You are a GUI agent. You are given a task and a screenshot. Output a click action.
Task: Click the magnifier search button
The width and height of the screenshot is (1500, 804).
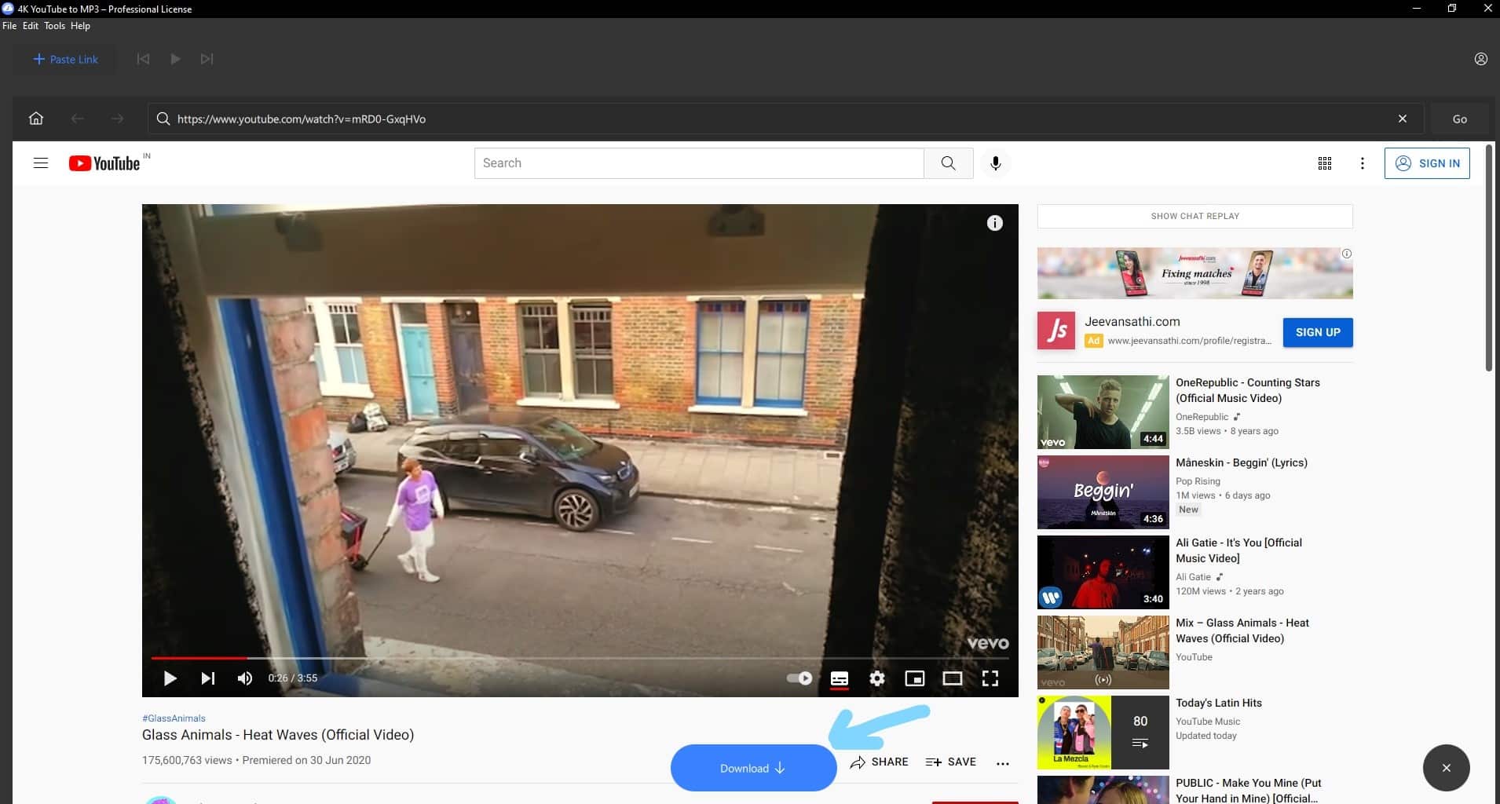[949, 163]
